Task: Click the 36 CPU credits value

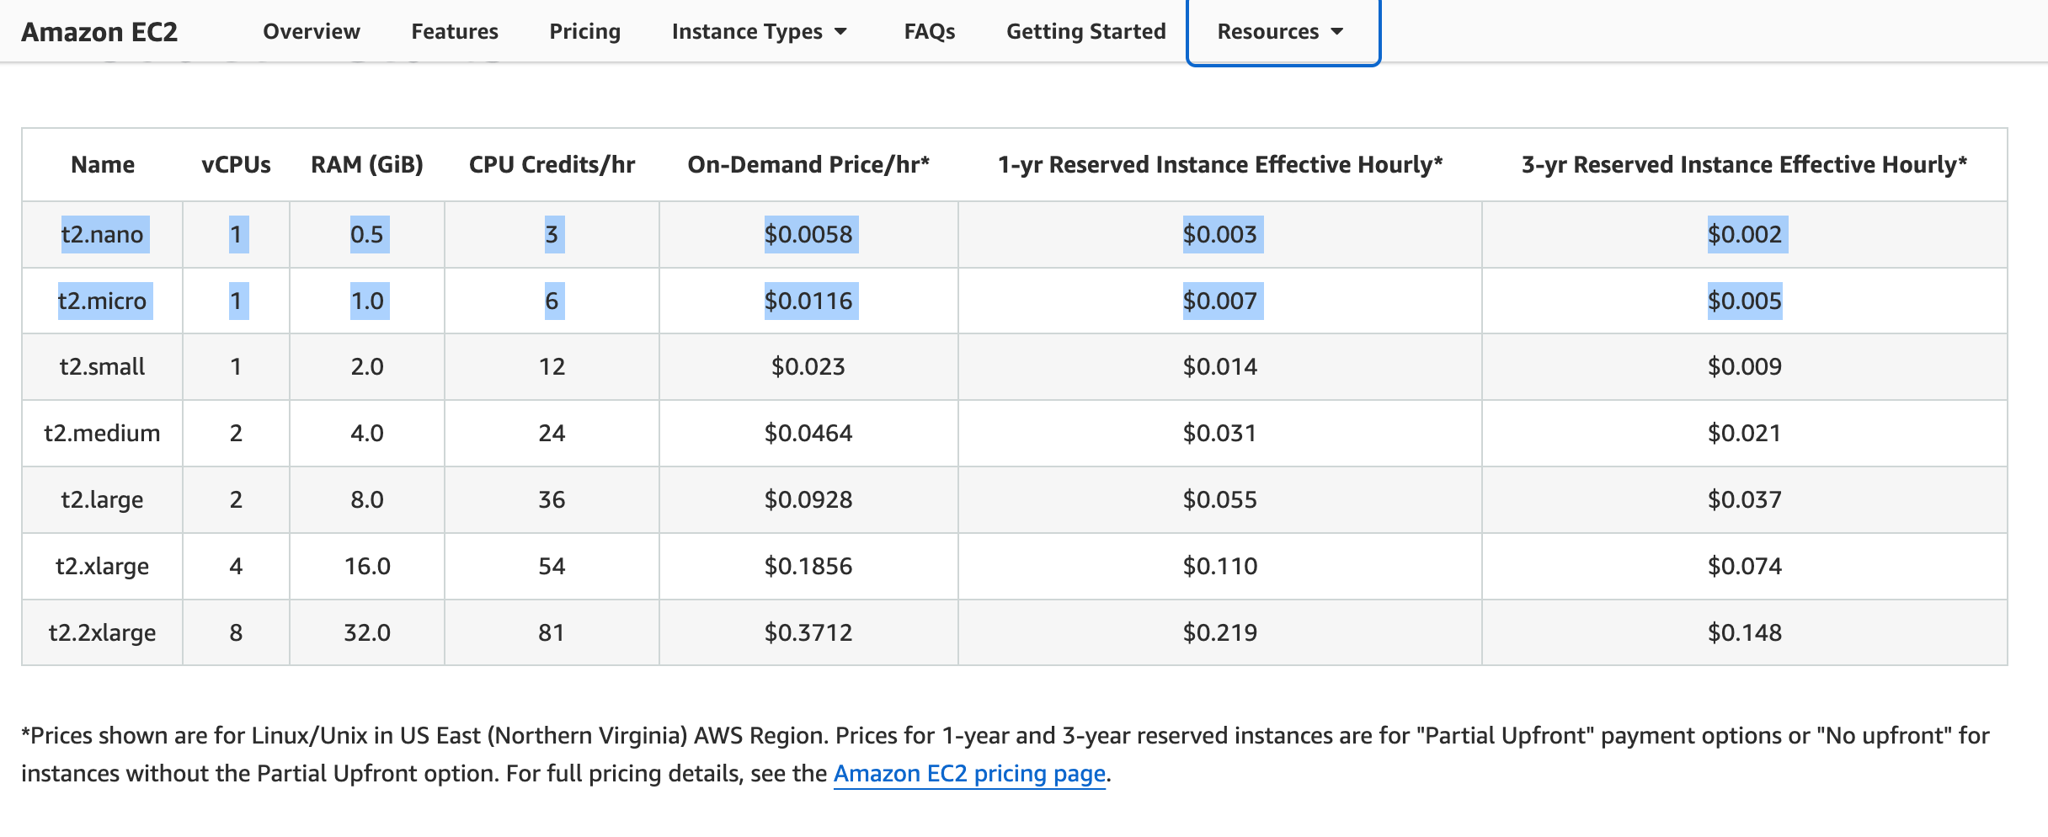Action: point(552,499)
